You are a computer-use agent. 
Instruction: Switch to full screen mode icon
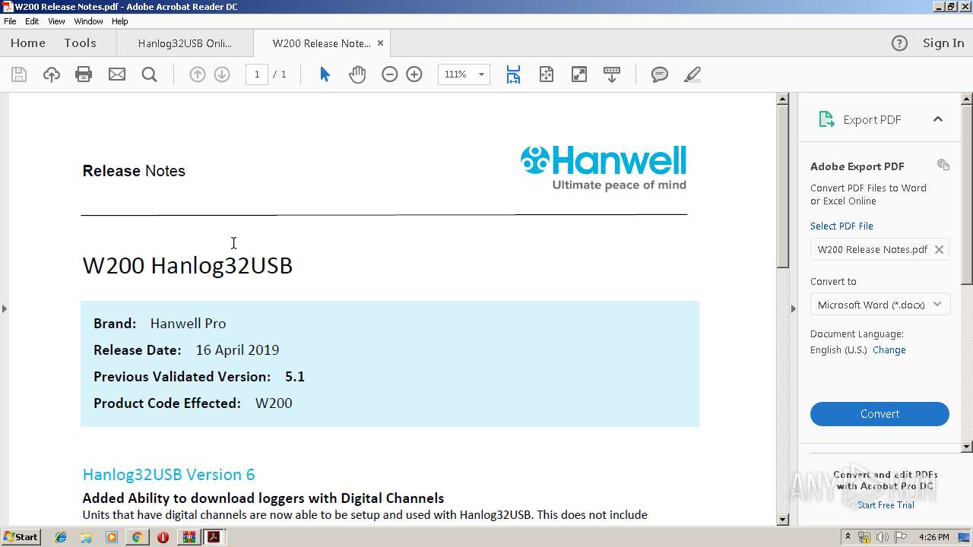pos(579,74)
